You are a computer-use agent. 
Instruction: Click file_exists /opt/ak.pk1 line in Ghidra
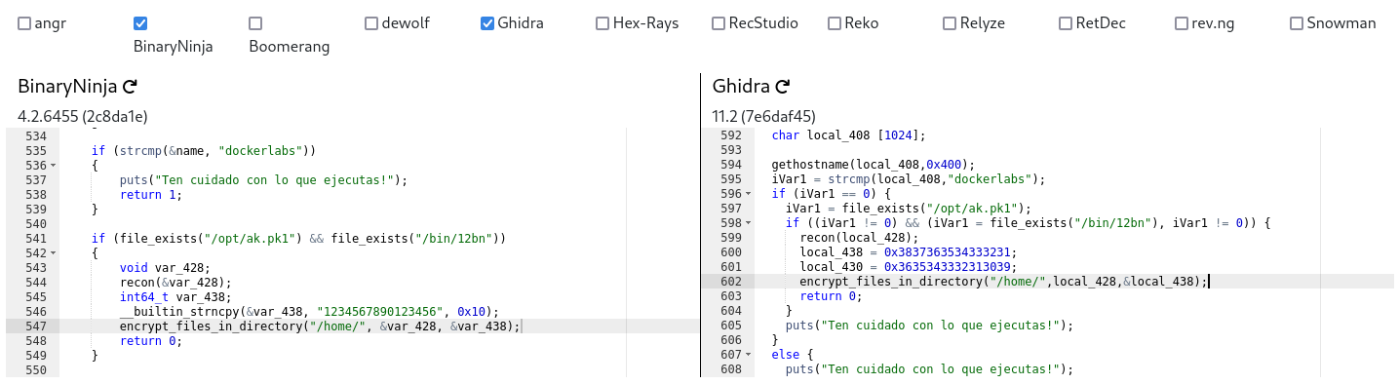point(909,209)
